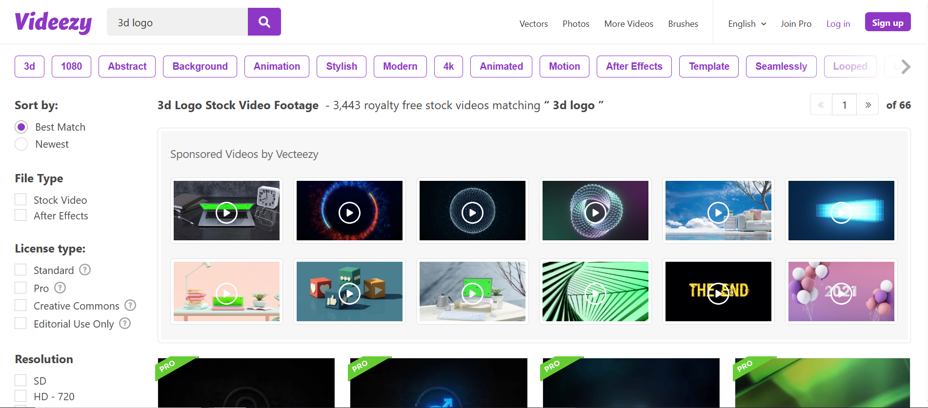The image size is (928, 408).
Task: Select the Motion tag
Action: pos(565,66)
